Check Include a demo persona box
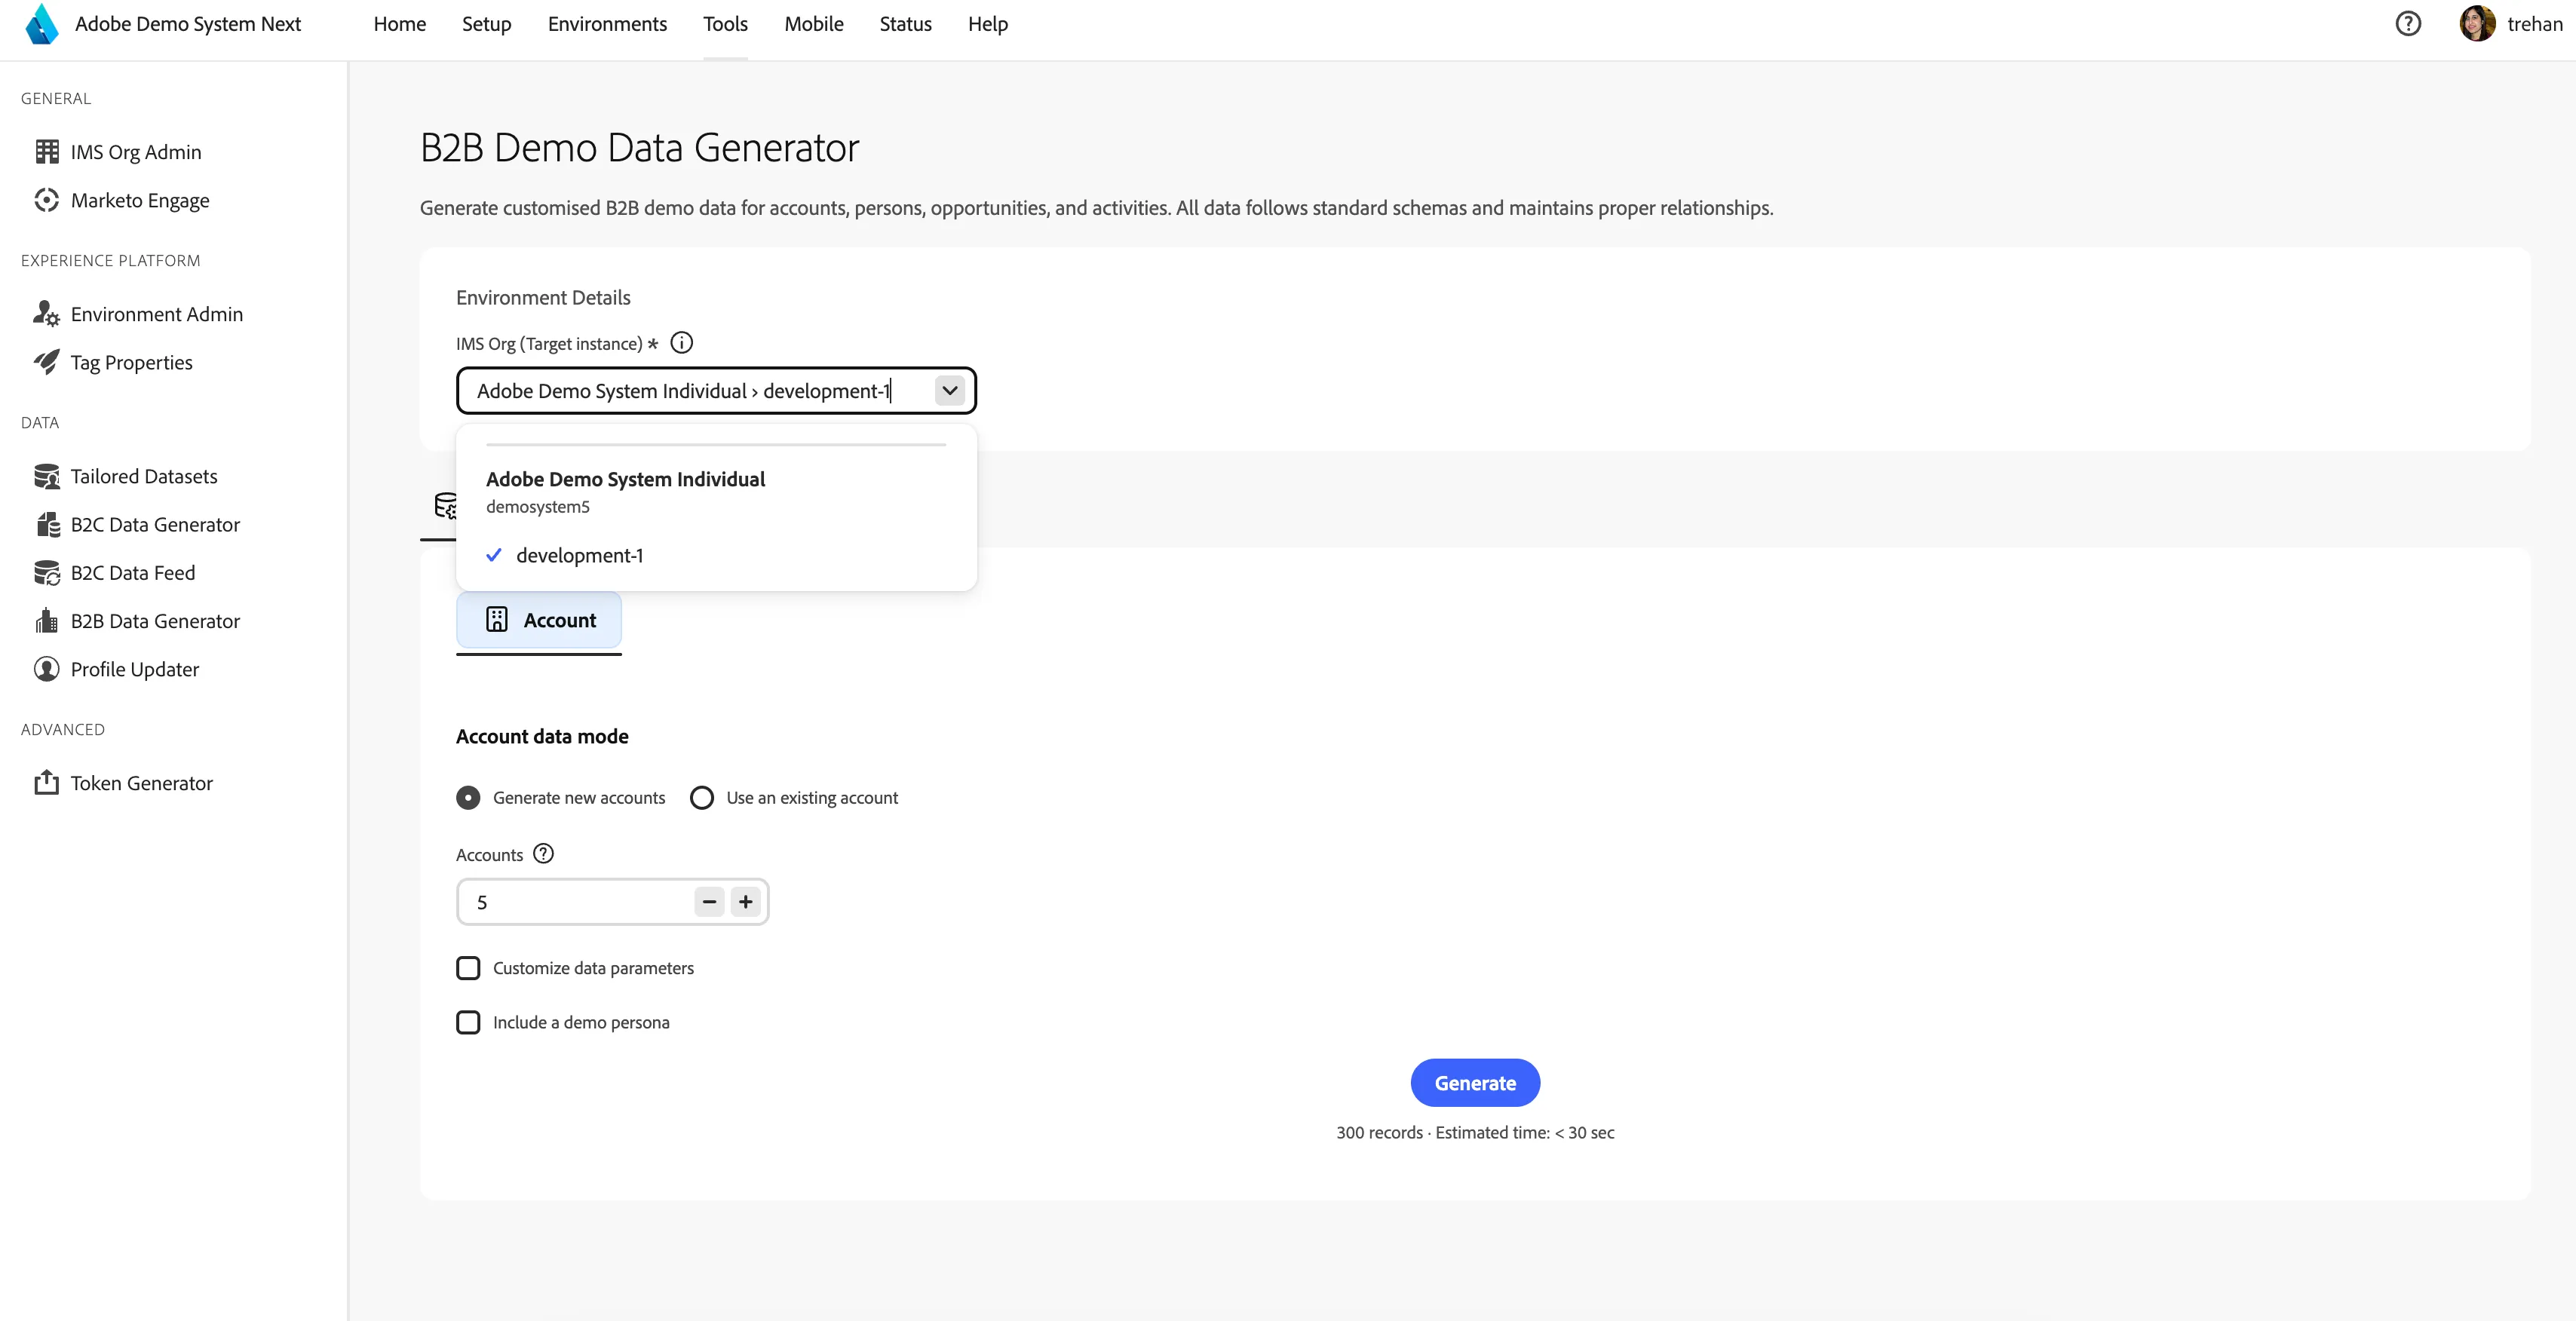This screenshot has height=1321, width=2576. (x=468, y=1022)
